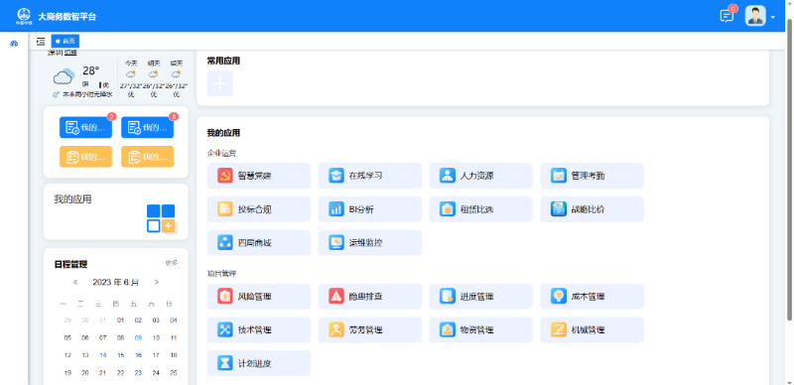Click the app grid icon in 我的应用 card

pyautogui.click(x=161, y=218)
